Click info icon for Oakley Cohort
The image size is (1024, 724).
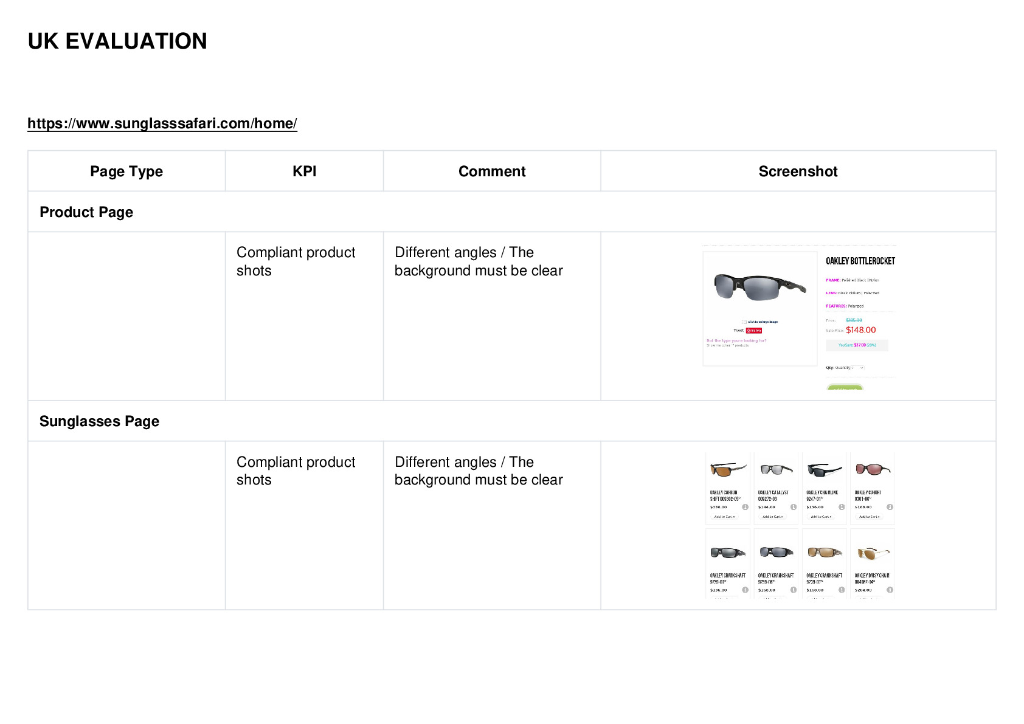pos(890,507)
